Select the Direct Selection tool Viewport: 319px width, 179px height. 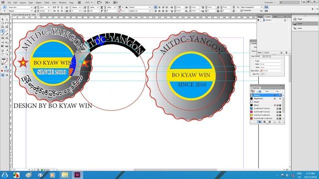(6, 19)
